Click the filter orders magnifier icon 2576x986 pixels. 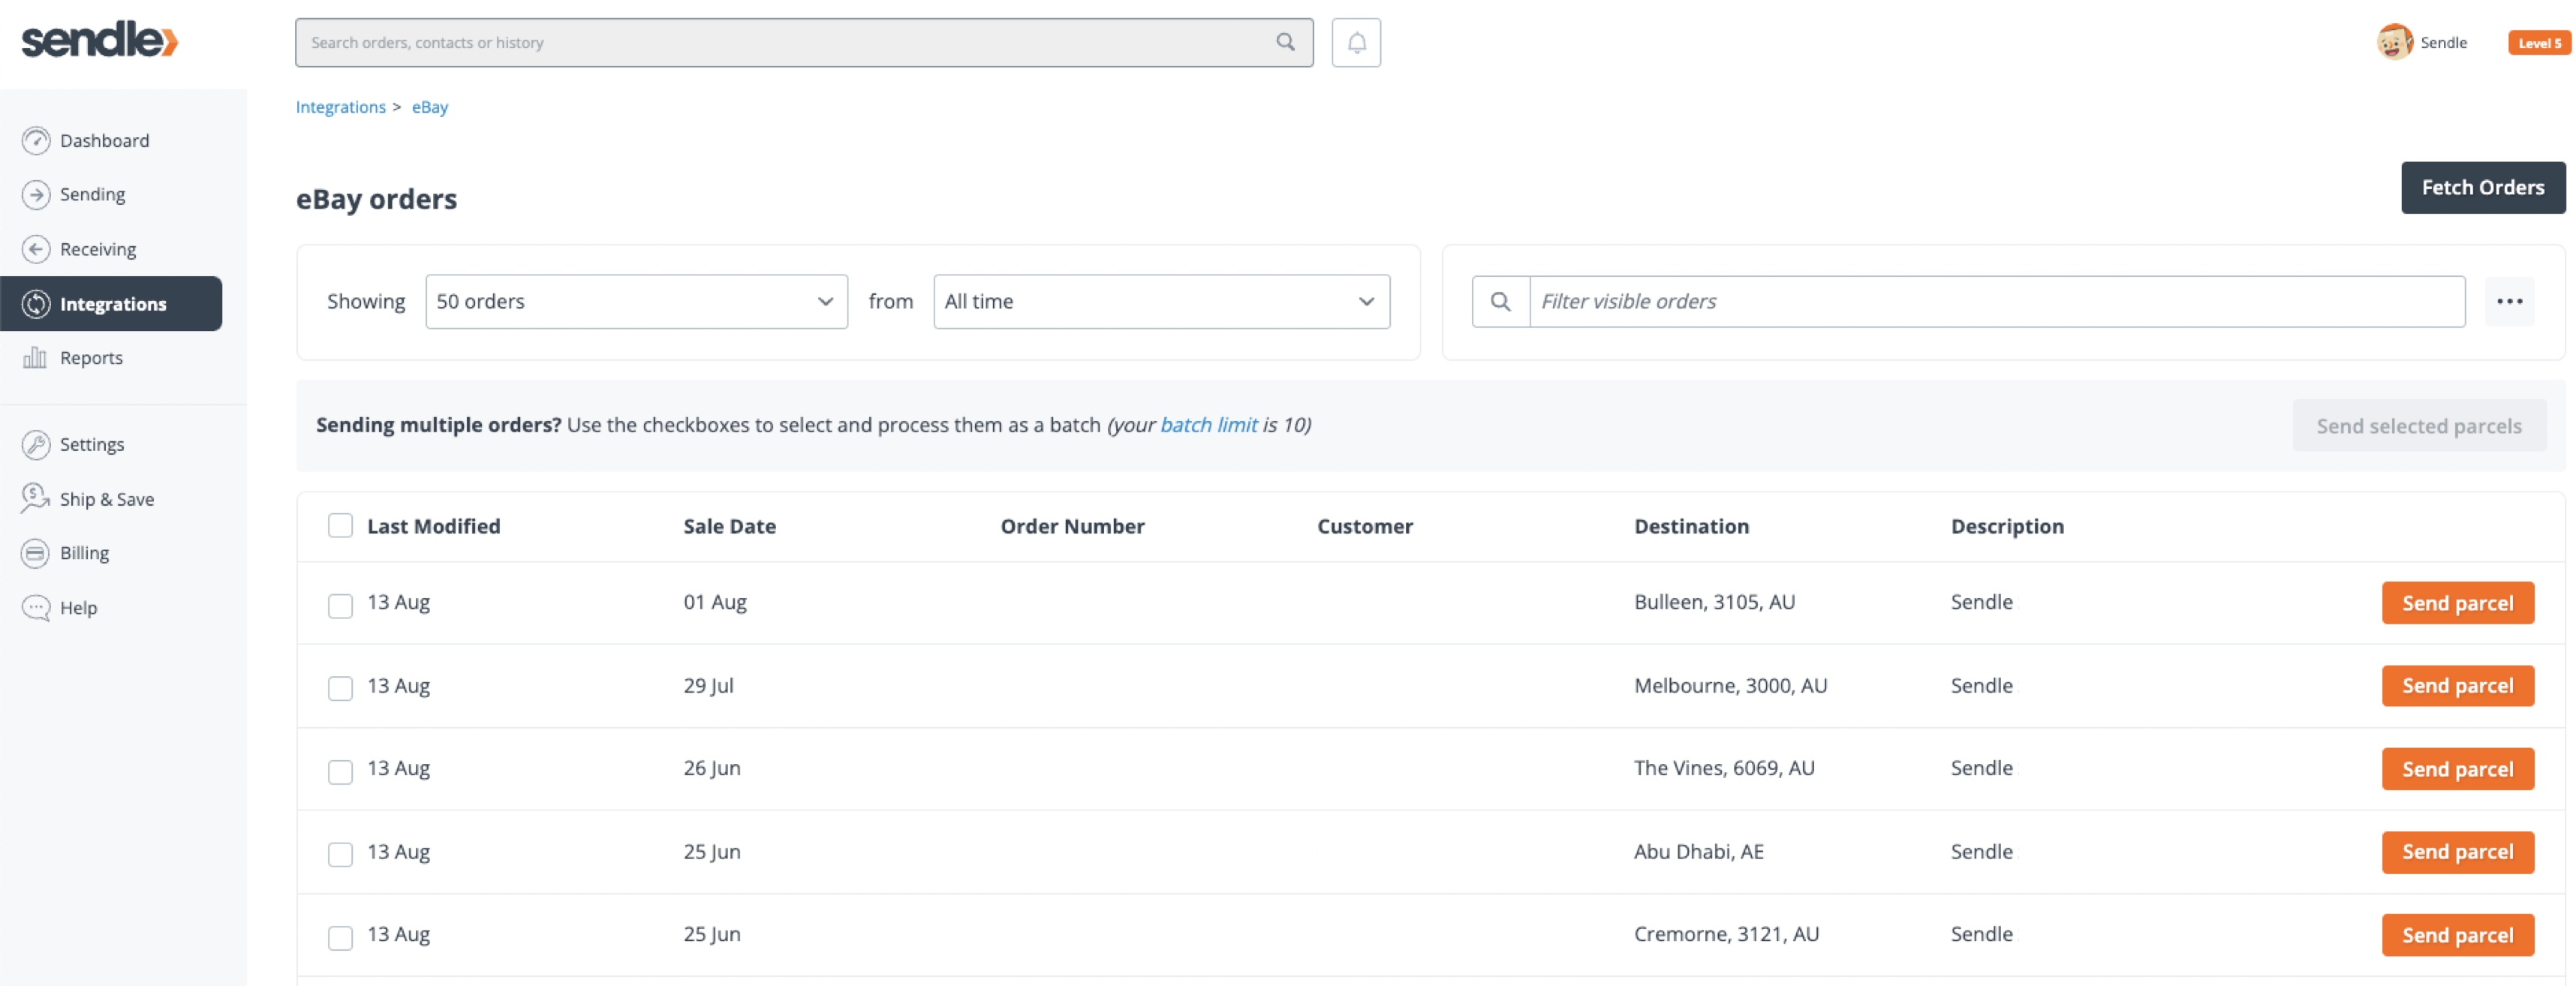click(1500, 301)
